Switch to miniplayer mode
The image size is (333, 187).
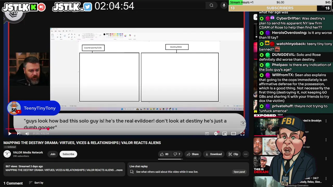coord(225,133)
